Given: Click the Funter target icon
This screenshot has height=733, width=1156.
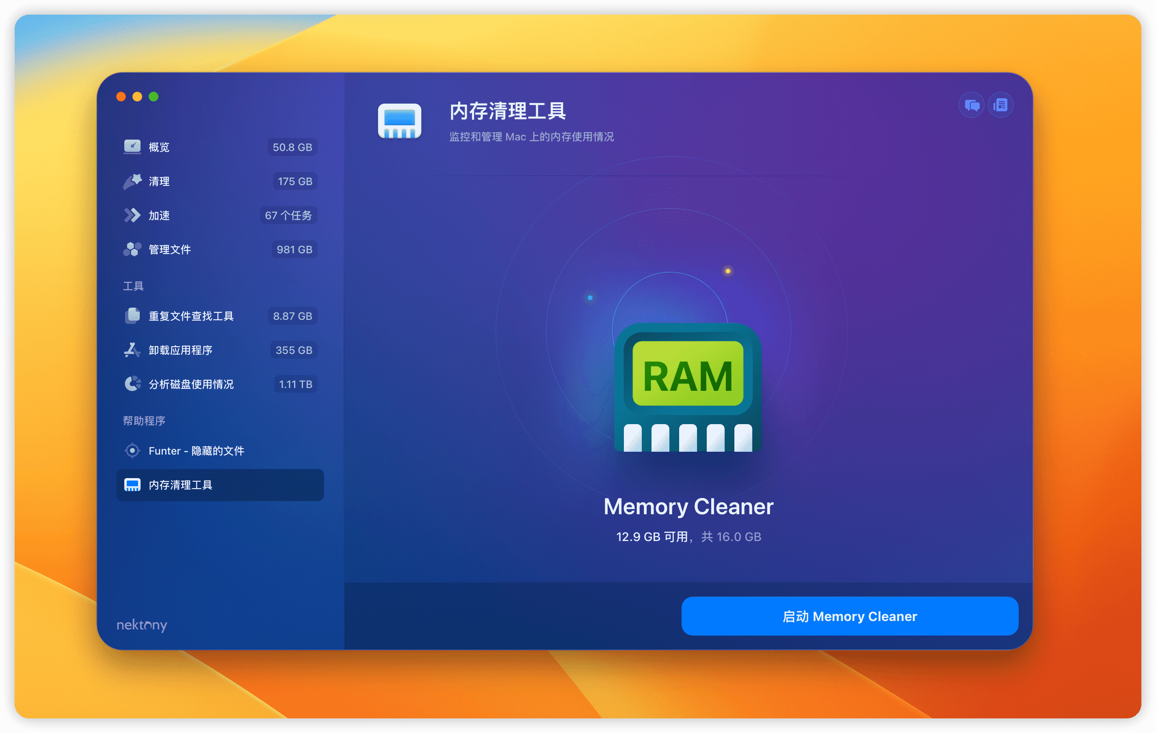Looking at the screenshot, I should pos(132,451).
